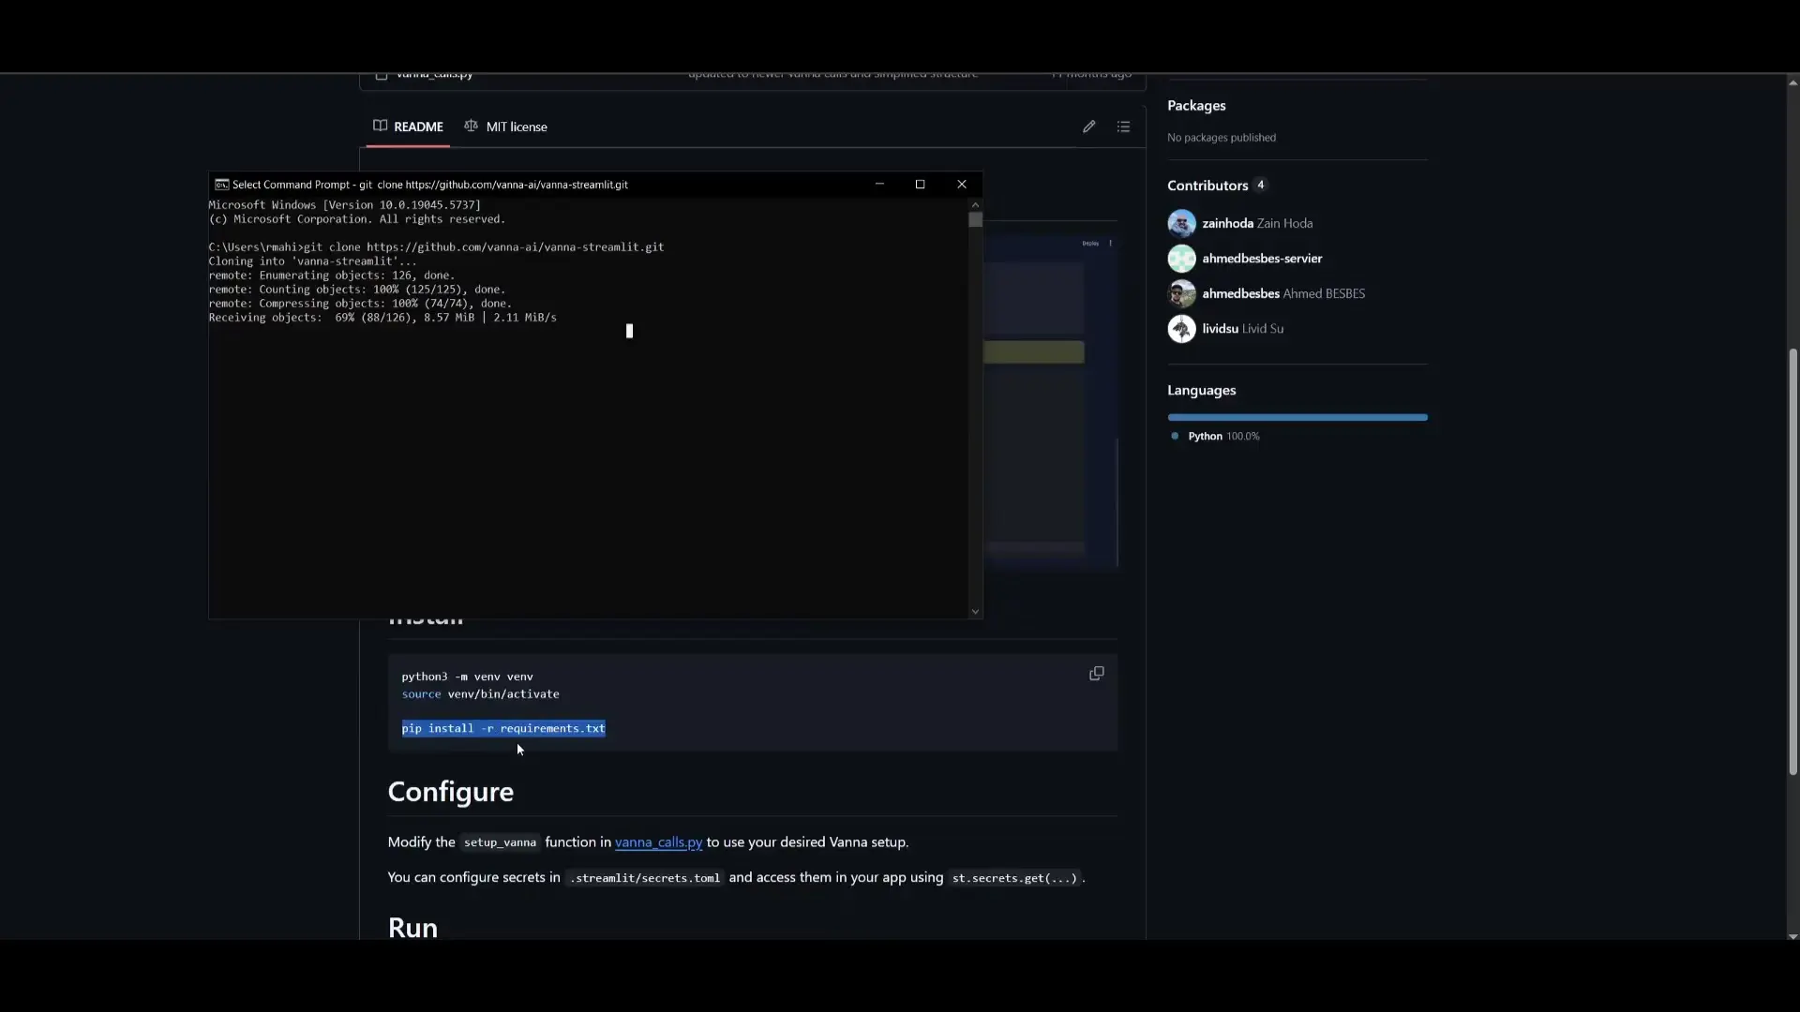Click the 'setup_vanna' inline code

click(500, 842)
